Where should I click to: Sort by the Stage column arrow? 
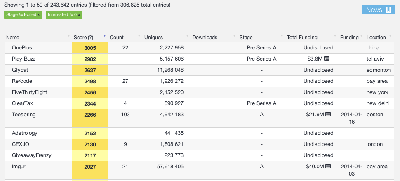282,36
